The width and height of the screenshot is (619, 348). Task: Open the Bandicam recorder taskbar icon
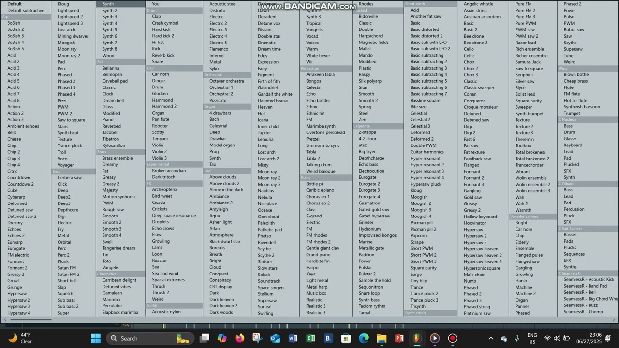point(452,338)
